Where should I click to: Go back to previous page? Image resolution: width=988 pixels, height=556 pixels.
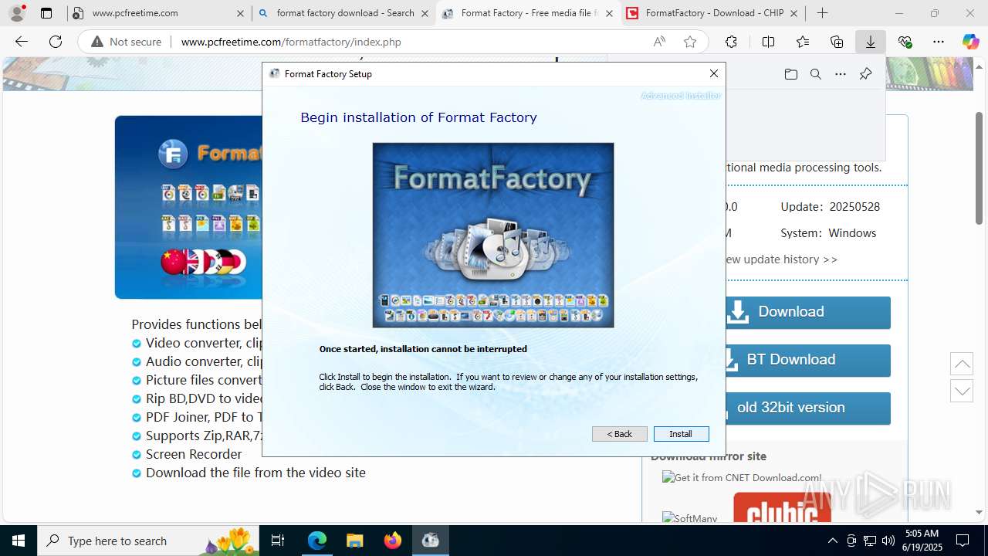tap(22, 42)
